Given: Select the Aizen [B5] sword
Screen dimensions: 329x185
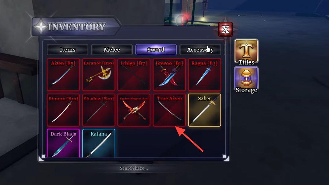Looking at the screenshot, I should click(x=63, y=75).
